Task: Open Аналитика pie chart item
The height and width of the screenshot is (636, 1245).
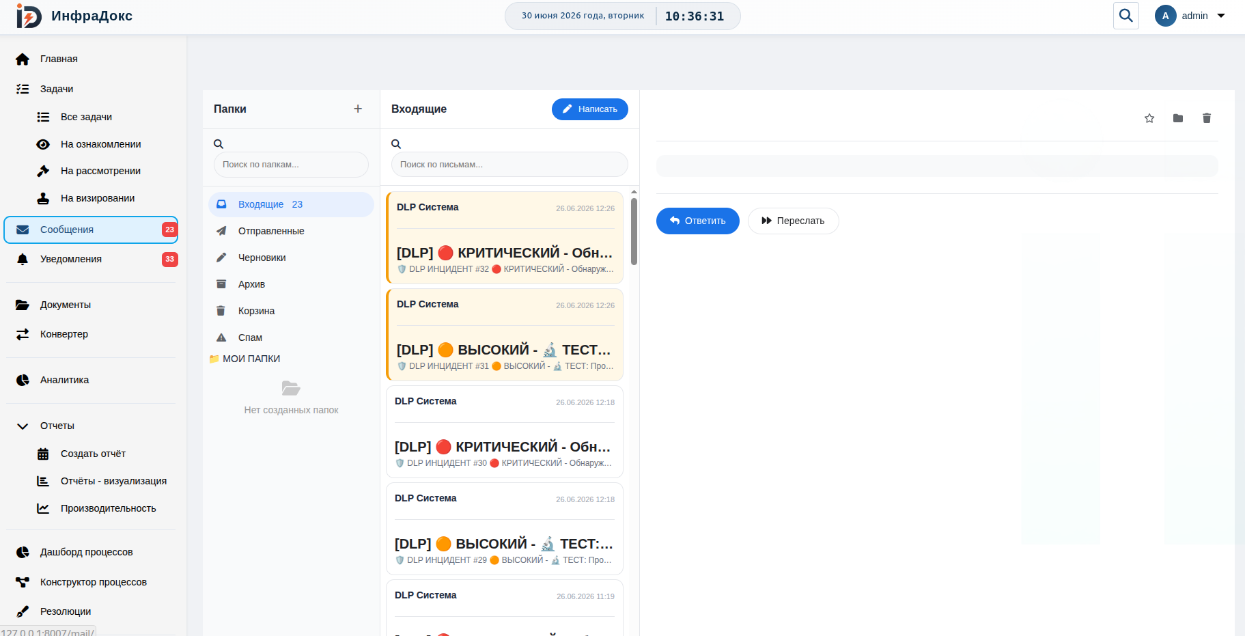Action: click(91, 380)
